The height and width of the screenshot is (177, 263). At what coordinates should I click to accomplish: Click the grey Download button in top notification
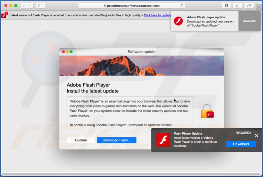pos(250,21)
